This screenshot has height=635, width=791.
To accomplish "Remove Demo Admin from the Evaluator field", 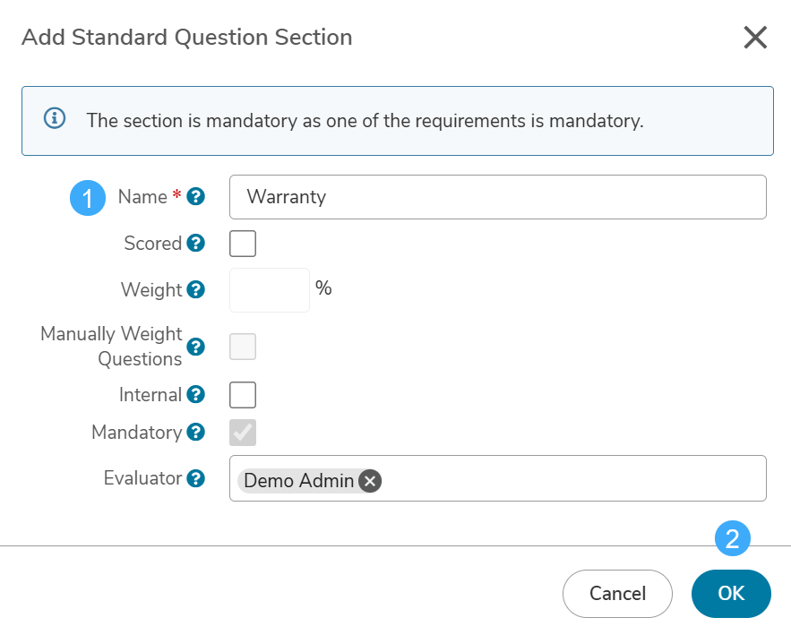I will [370, 481].
